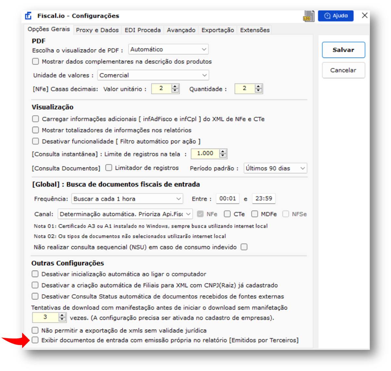Increase the Valor unitário decimal places
The width and height of the screenshot is (391, 371).
pyautogui.click(x=175, y=87)
